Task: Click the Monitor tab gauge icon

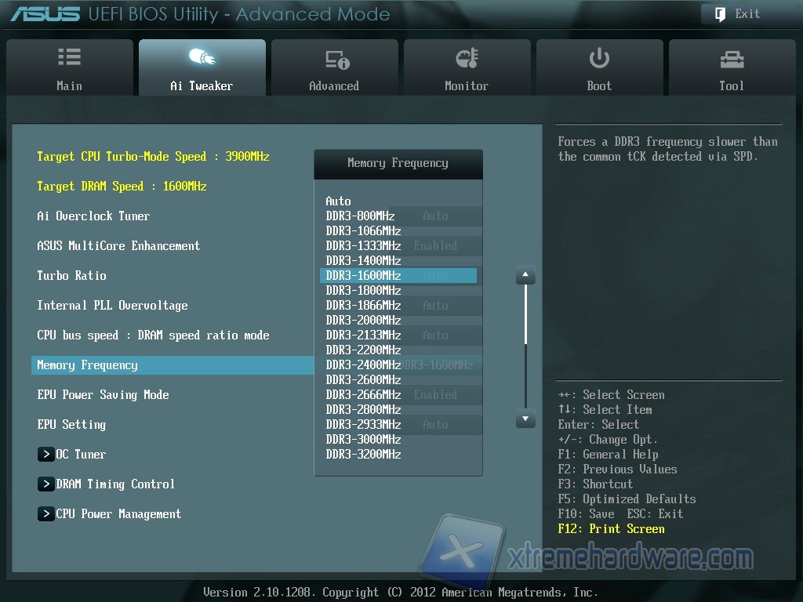Action: click(x=467, y=58)
